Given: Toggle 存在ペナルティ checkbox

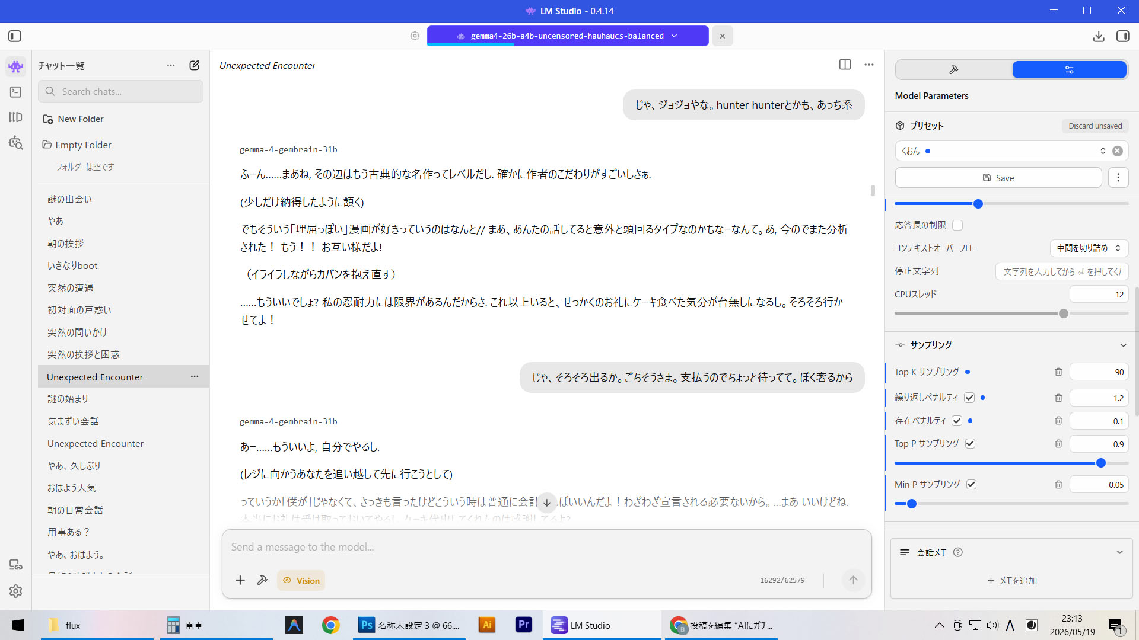Looking at the screenshot, I should [957, 421].
